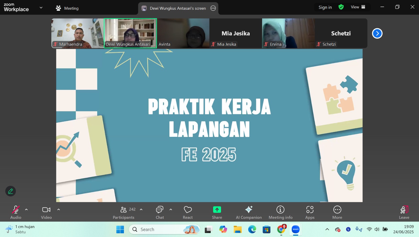Viewport: 419px width, 237px height.
Task: Open the React emoji reactions
Action: click(188, 212)
